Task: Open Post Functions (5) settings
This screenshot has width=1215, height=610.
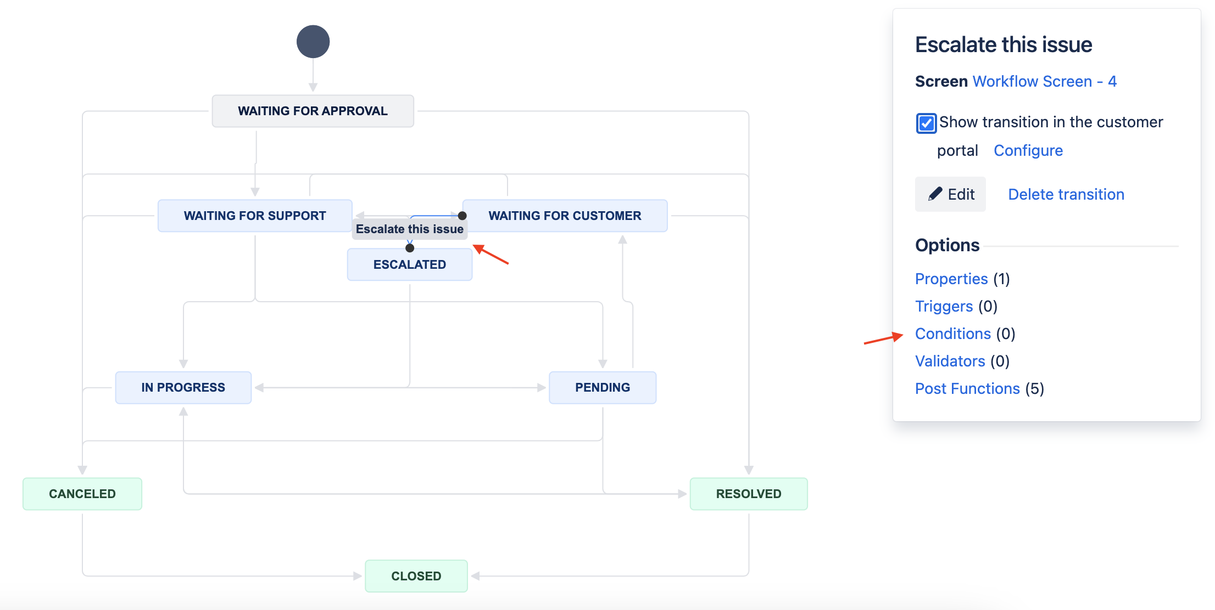Action: click(967, 388)
